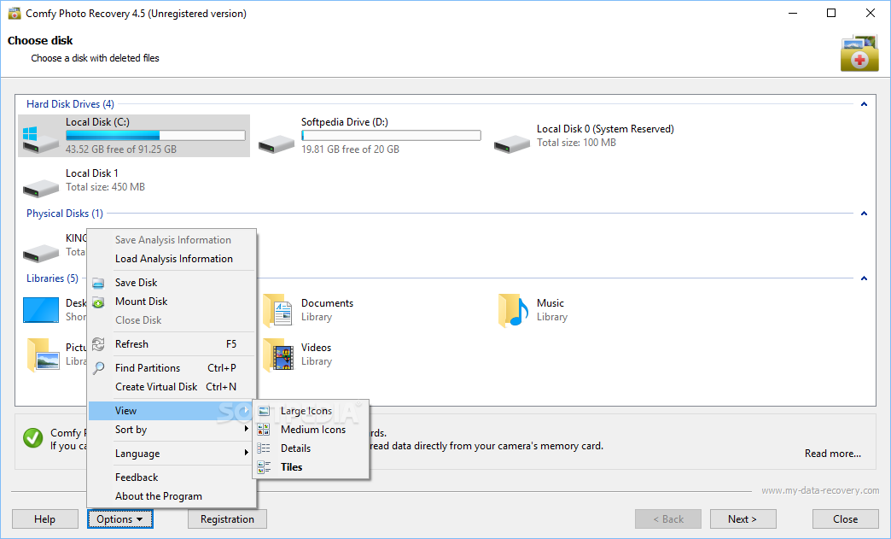Click the Tiles view icon

pos(264,466)
